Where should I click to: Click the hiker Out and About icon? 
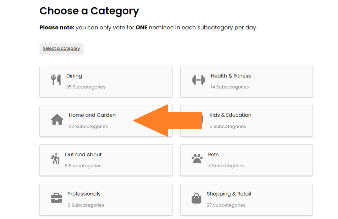pos(55,159)
